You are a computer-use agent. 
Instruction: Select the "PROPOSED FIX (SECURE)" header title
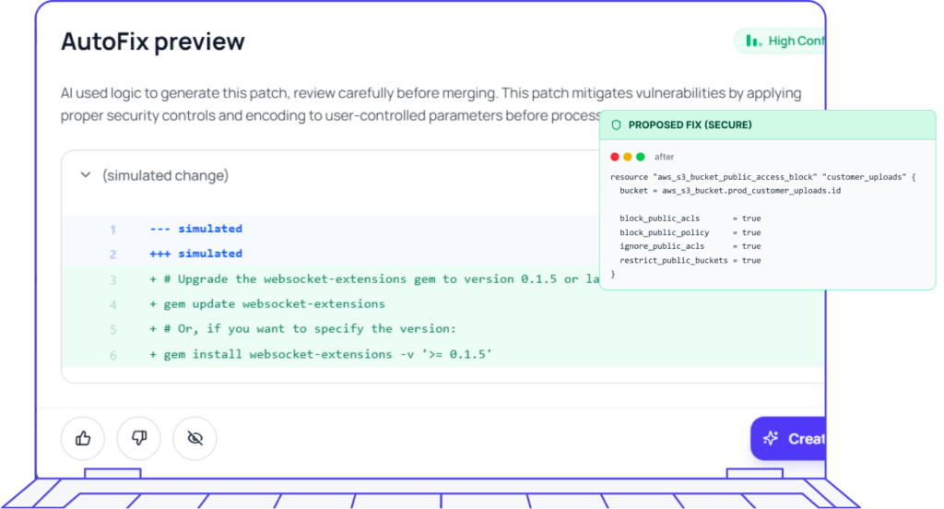[690, 124]
